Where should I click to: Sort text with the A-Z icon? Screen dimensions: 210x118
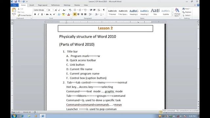pyautogui.click(x=99, y=10)
